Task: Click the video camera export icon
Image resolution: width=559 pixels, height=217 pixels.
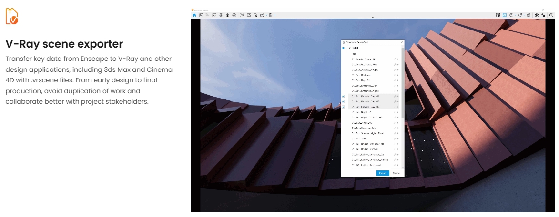Action: tap(262, 15)
